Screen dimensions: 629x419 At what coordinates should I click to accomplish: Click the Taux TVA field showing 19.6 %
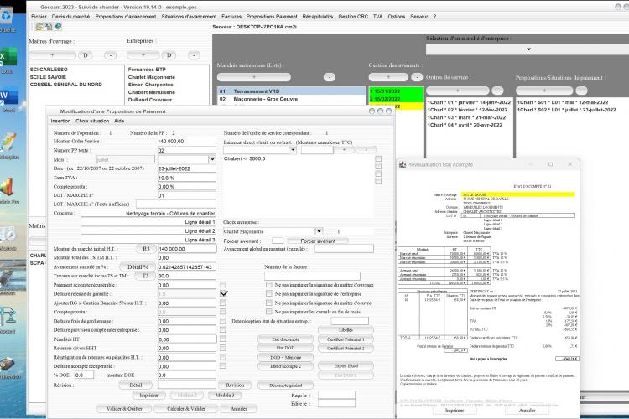(x=186, y=178)
